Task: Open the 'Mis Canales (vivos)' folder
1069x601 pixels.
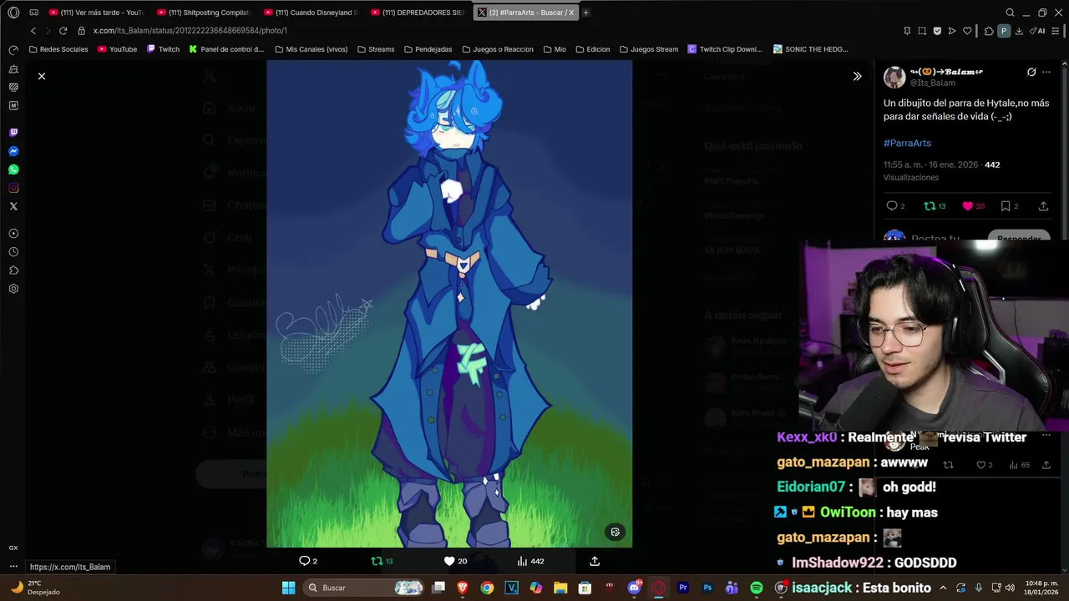Action: click(311, 49)
